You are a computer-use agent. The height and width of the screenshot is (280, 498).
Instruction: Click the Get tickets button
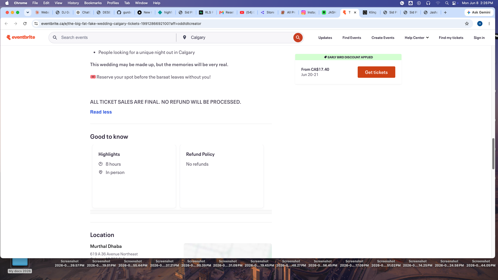click(x=376, y=72)
